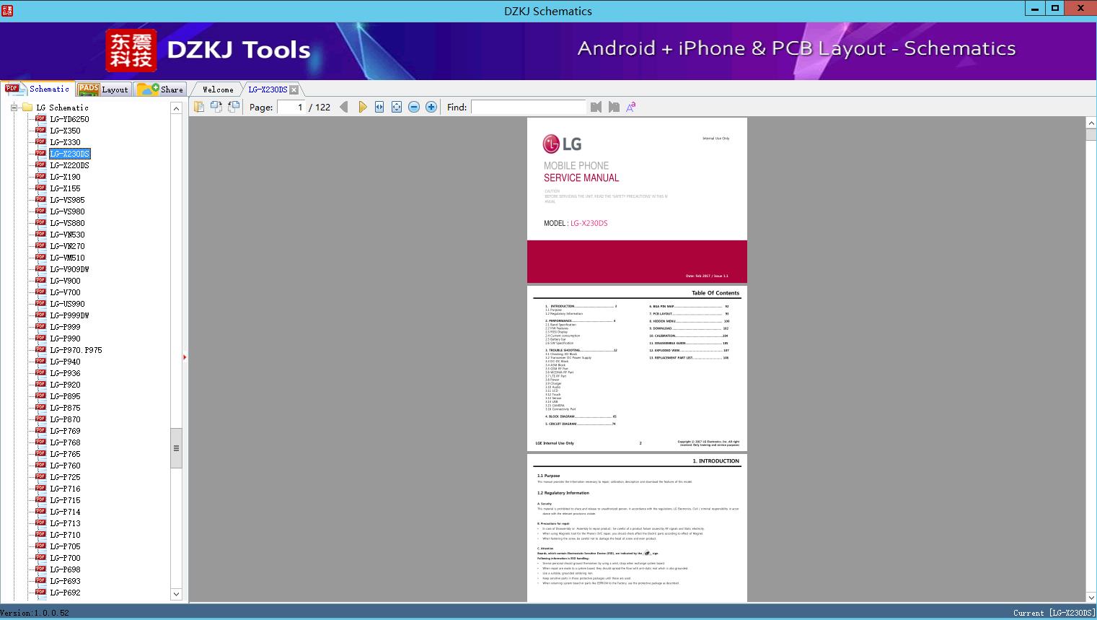Open the LG-P895 schematic

point(65,396)
